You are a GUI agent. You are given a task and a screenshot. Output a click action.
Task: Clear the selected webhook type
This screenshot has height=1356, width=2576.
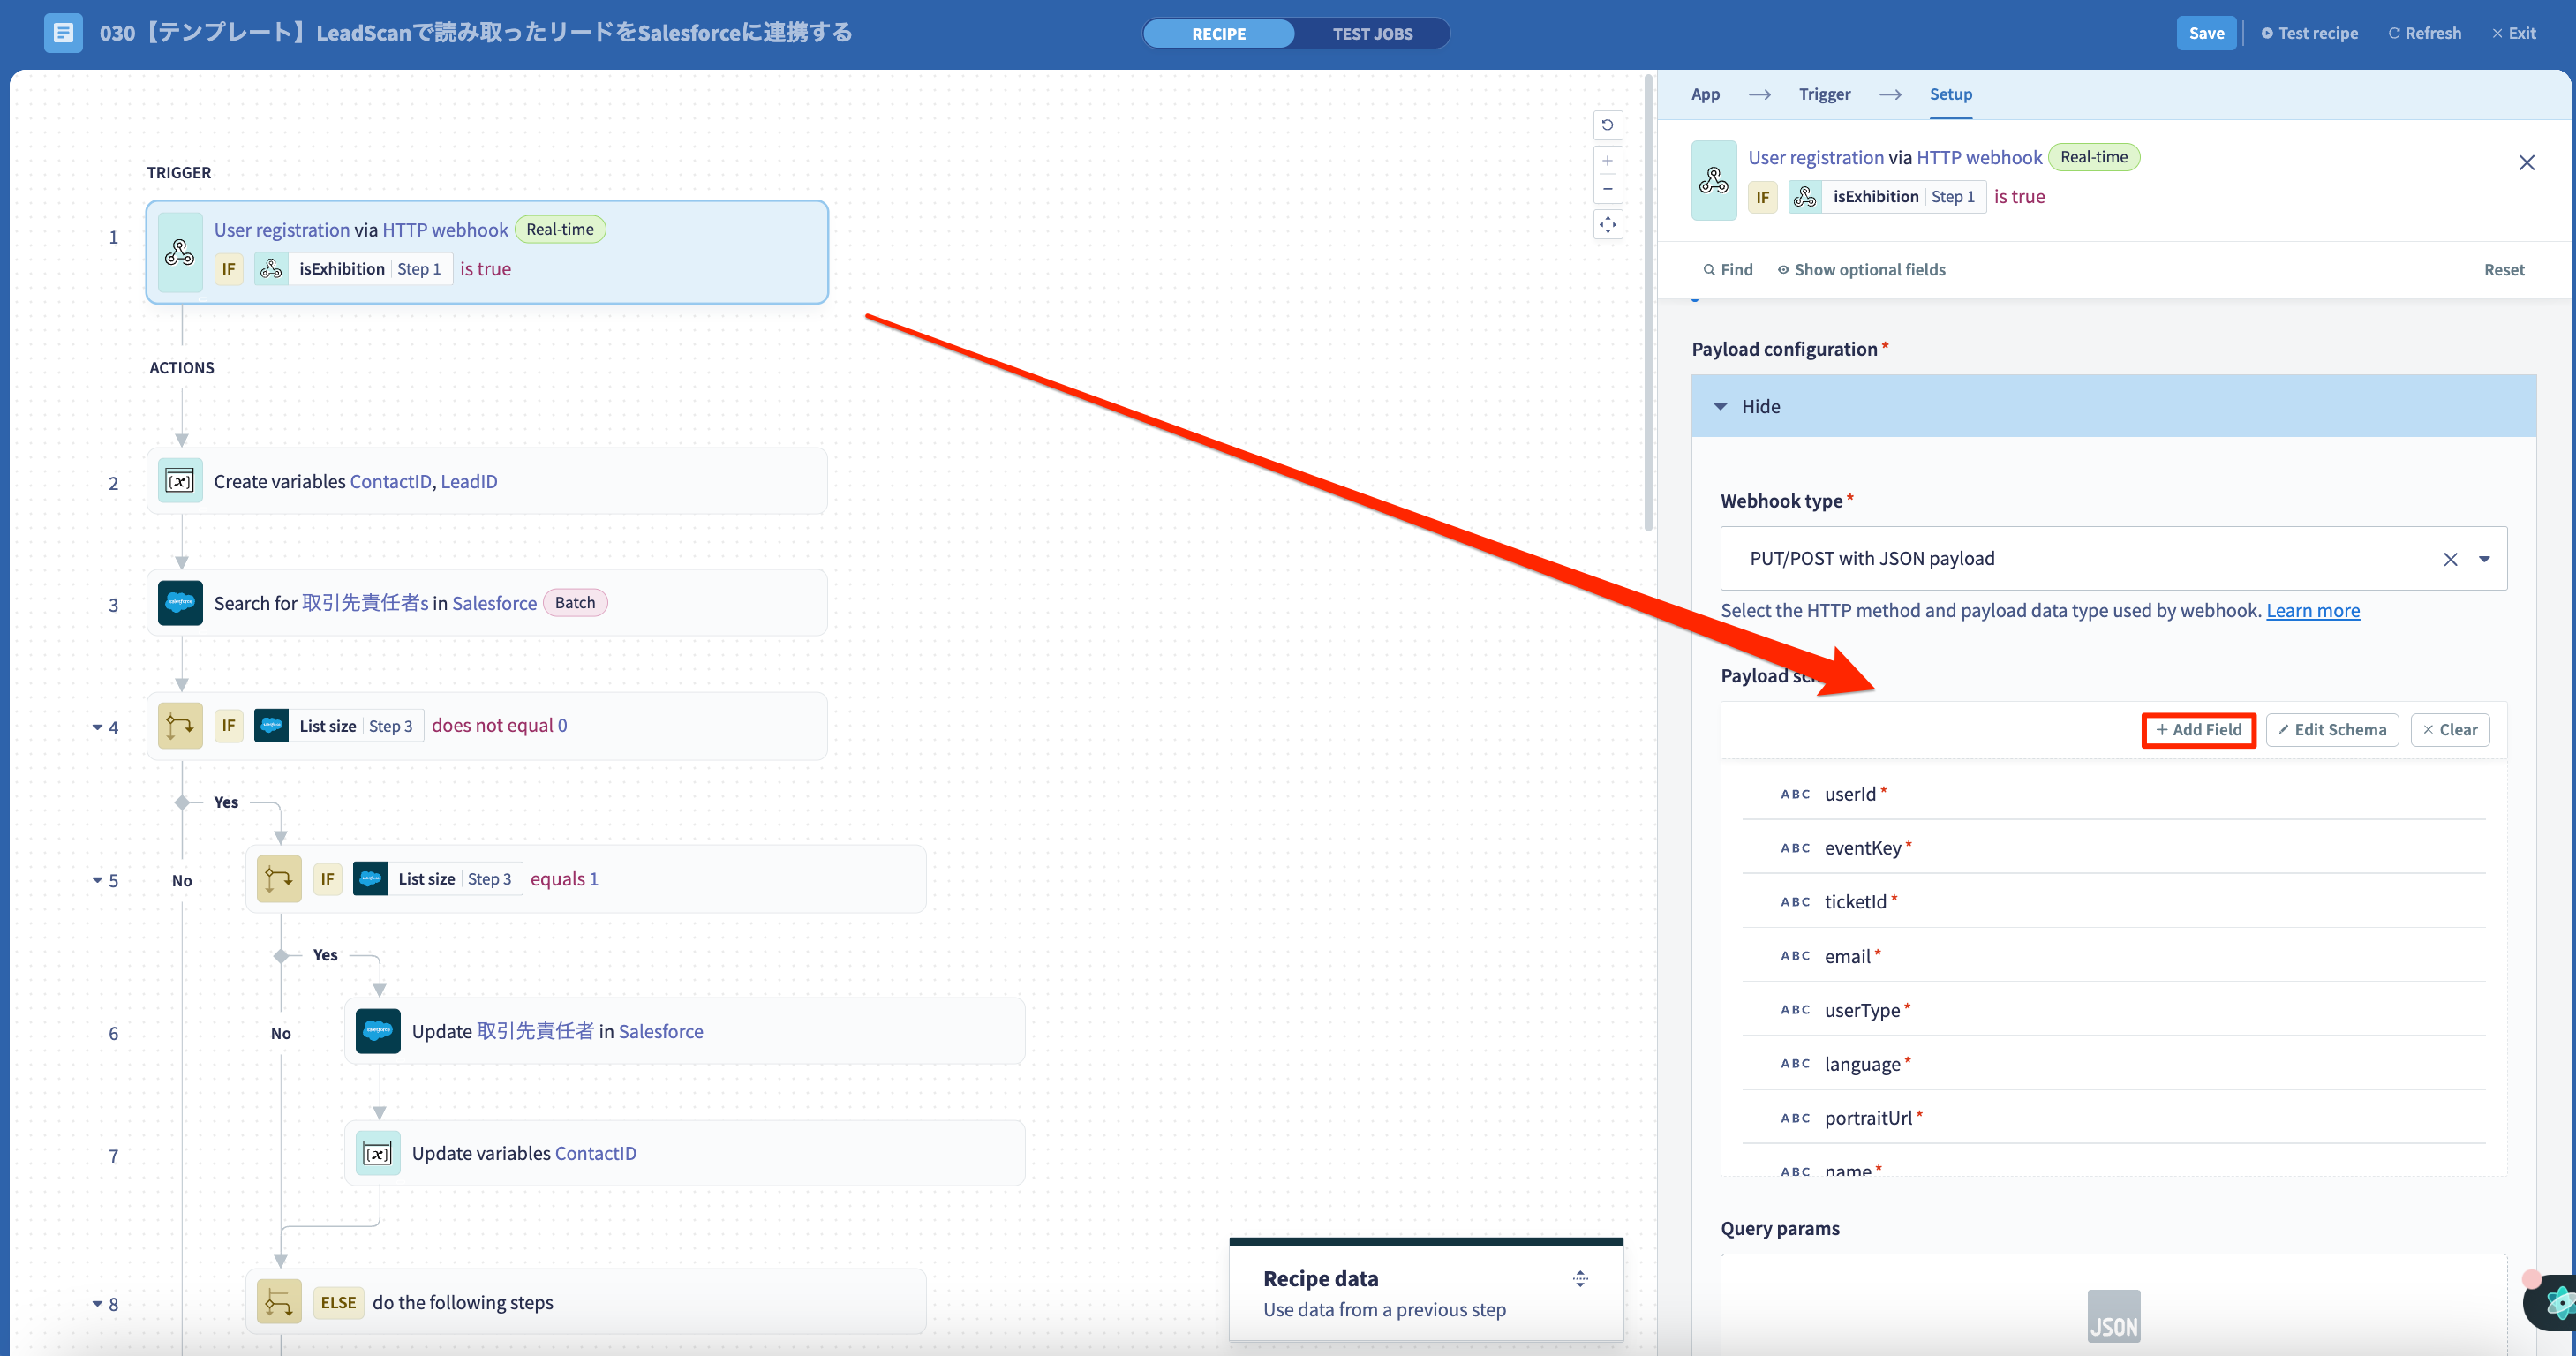[2450, 559]
